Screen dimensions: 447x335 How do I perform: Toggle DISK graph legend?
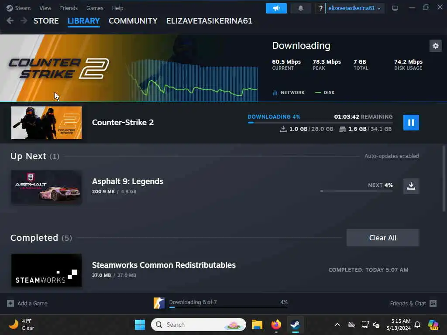point(325,92)
